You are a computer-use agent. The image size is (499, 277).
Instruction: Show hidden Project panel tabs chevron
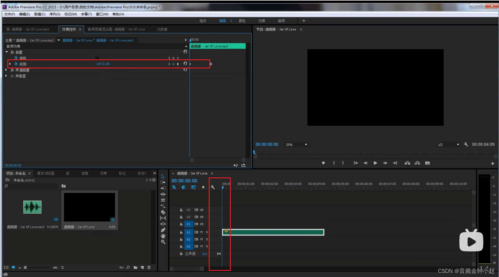(x=155, y=173)
